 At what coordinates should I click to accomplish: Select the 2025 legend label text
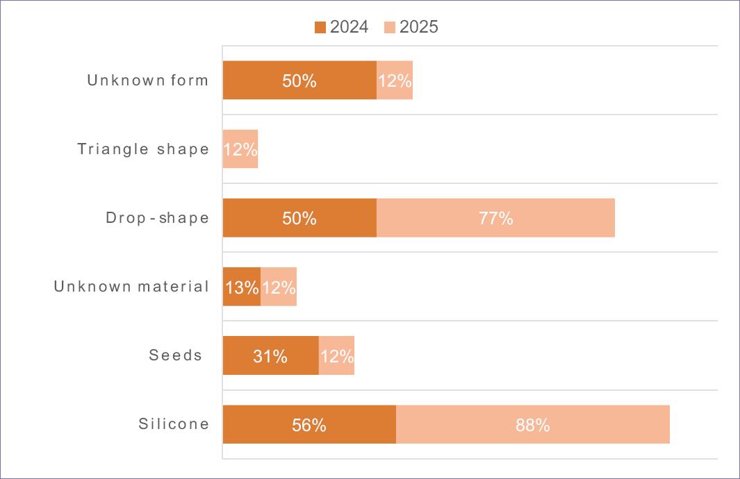419,28
